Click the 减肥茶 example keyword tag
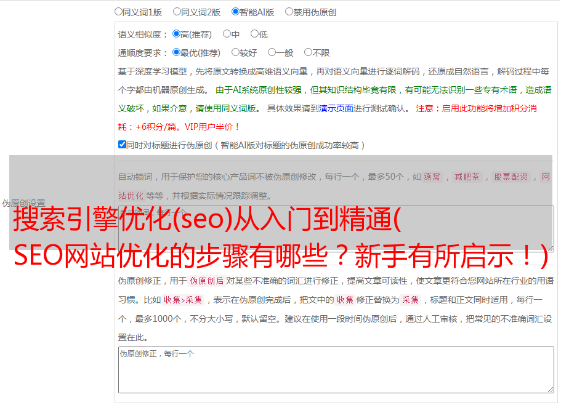 click(467, 177)
